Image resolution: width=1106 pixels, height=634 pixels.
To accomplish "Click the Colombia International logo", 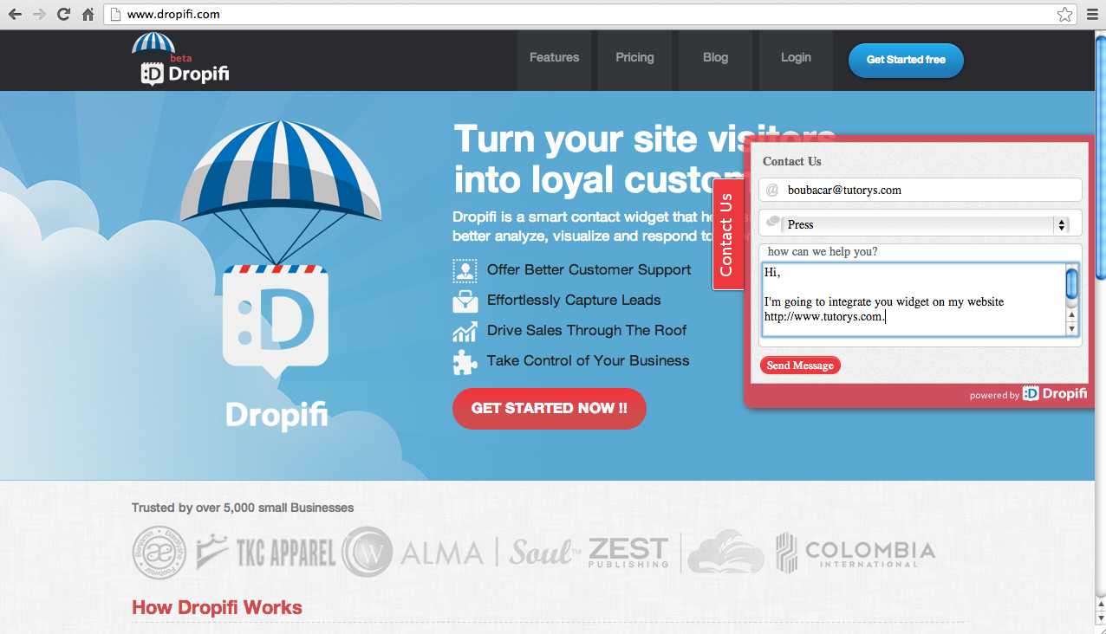I will tap(856, 553).
